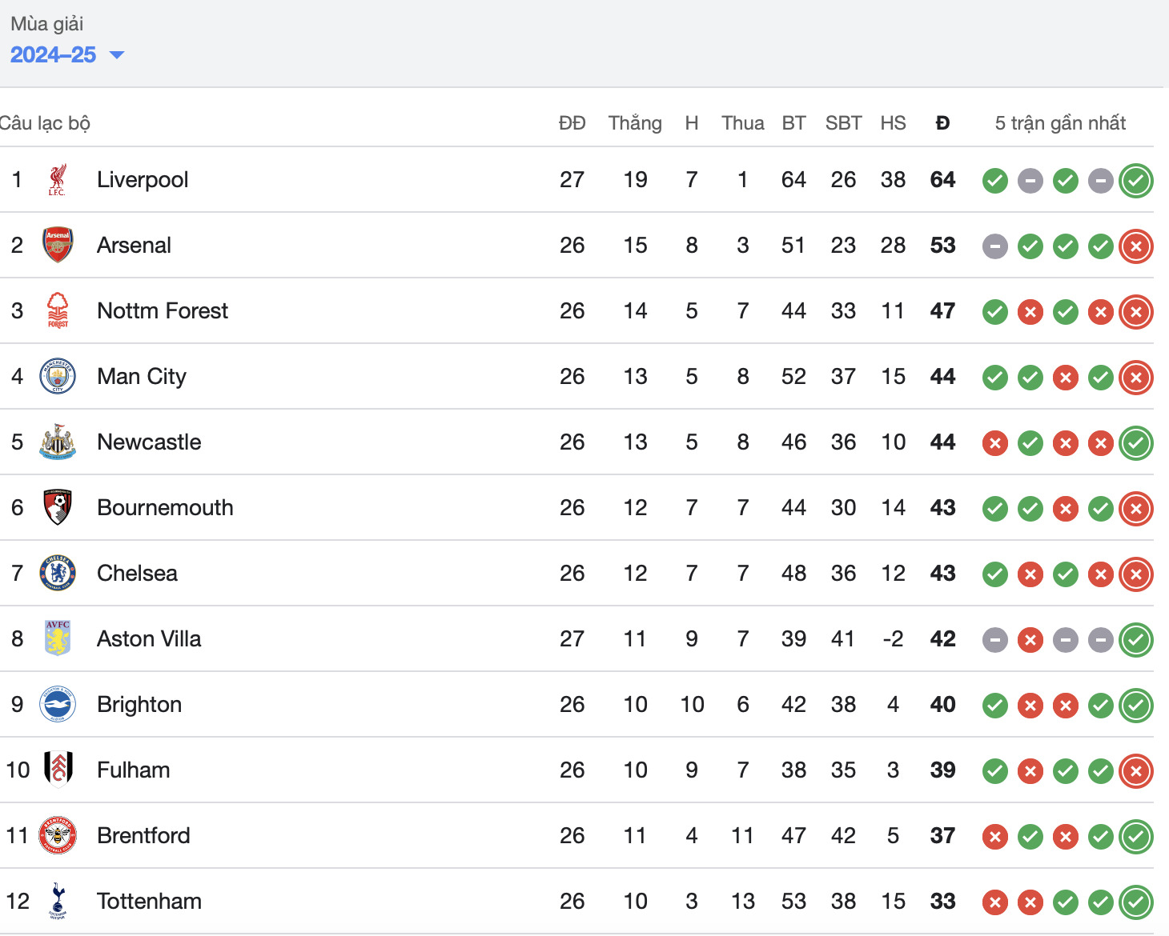Click the Tottenham cockerel crest
Screen dimensions: 1169x936
click(x=58, y=901)
